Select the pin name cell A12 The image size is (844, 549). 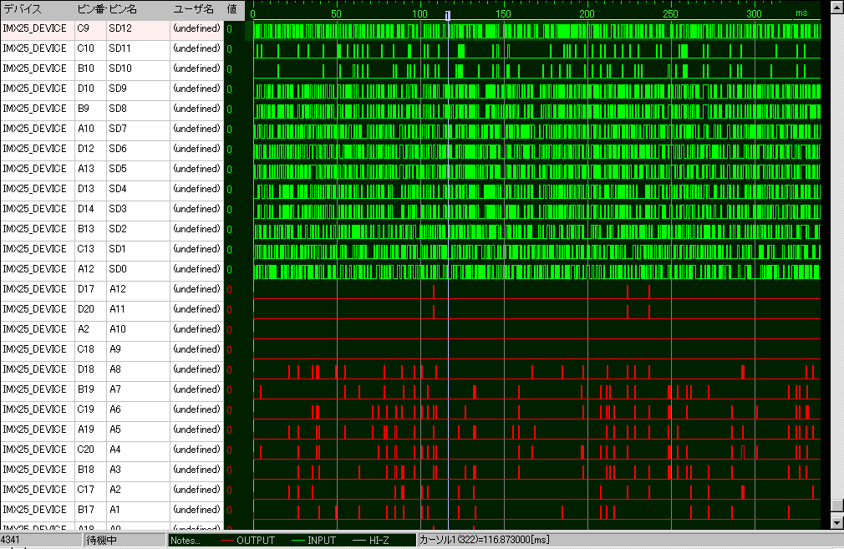tap(118, 289)
